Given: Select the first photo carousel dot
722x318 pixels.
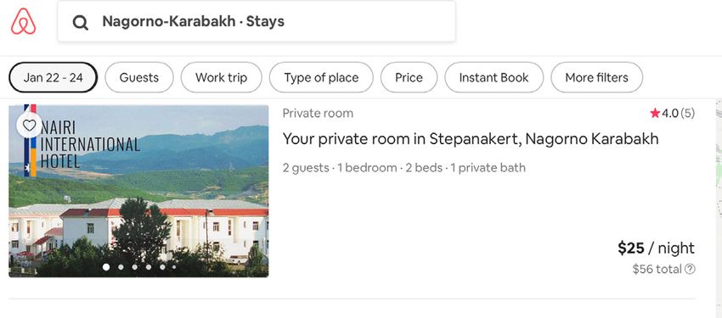Looking at the screenshot, I should coord(106,267).
